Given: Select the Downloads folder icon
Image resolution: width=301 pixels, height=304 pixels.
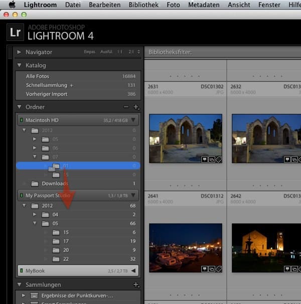Looking at the screenshot, I should click(x=35, y=184).
